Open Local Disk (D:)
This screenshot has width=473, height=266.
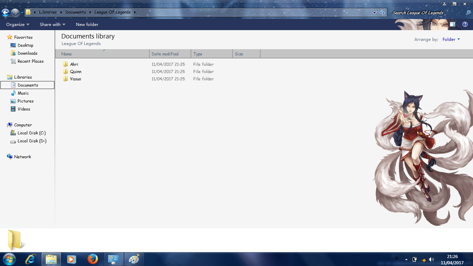point(32,141)
